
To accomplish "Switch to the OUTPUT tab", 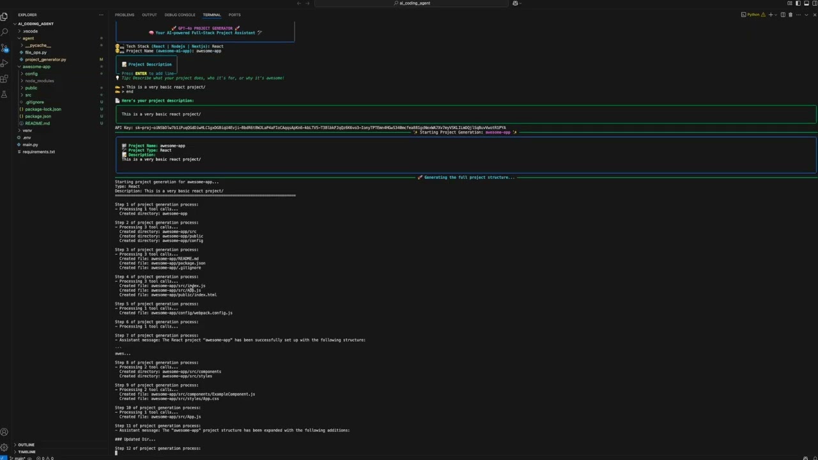I will tap(150, 15).
